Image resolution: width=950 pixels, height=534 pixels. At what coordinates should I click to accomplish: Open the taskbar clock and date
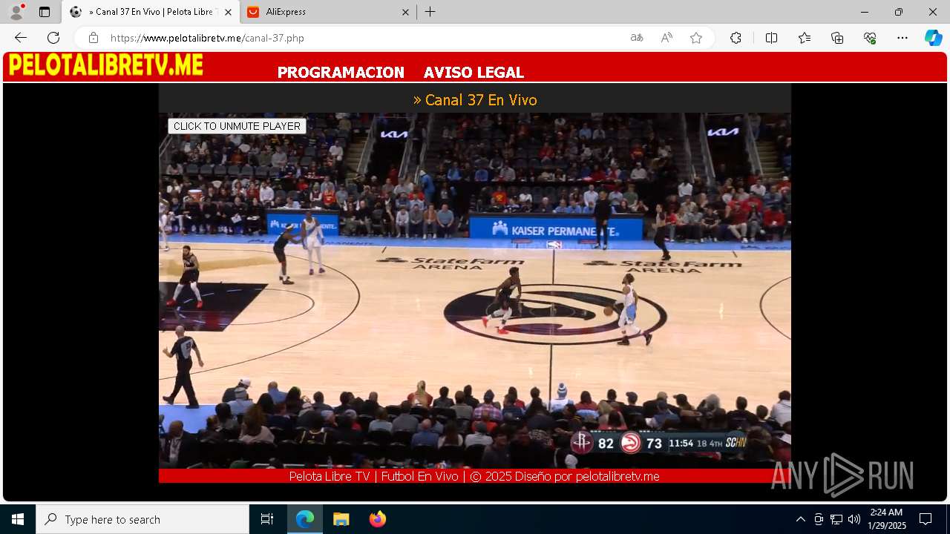click(887, 519)
